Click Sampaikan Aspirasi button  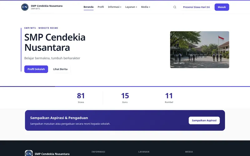pos(204,120)
